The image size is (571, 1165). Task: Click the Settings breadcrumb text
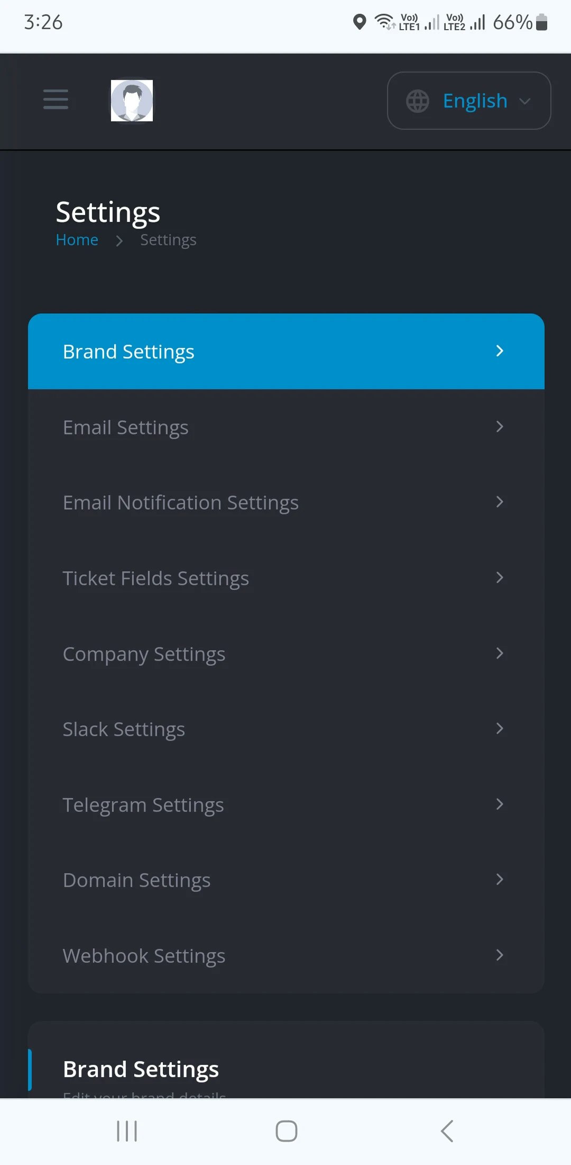pyautogui.click(x=168, y=240)
